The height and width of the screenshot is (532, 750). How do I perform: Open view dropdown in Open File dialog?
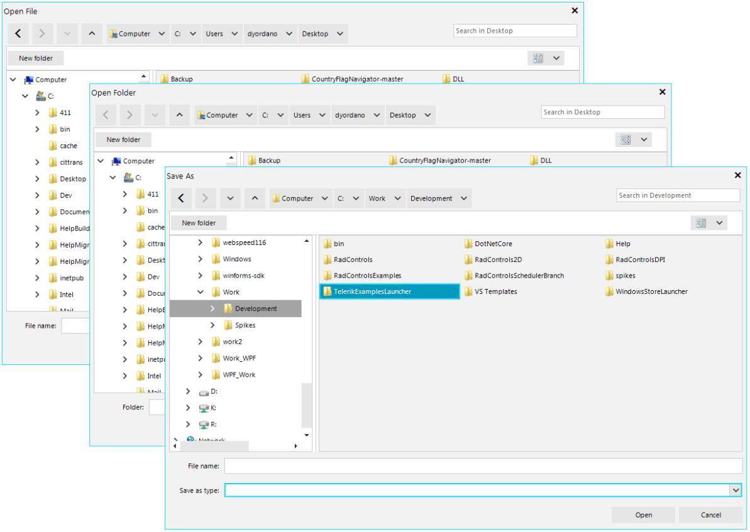[x=556, y=58]
